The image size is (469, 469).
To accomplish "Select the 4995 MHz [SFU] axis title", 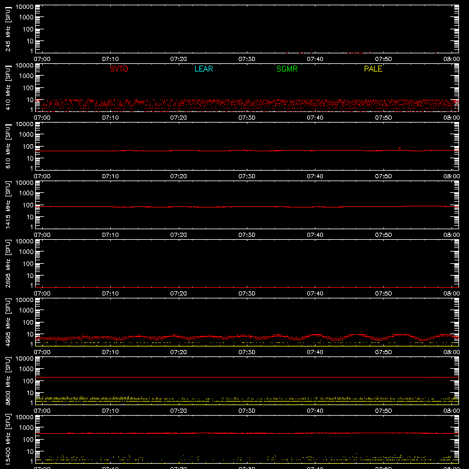I will [8, 322].
